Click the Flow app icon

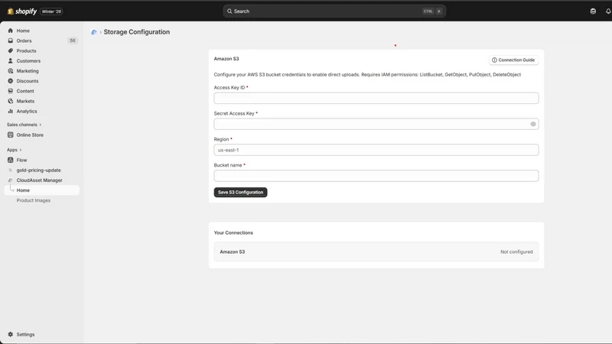click(x=11, y=160)
